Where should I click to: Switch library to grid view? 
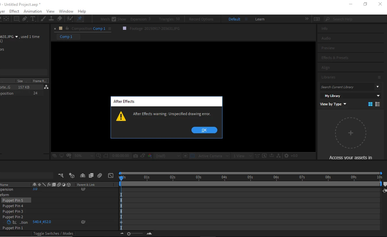[x=370, y=104]
